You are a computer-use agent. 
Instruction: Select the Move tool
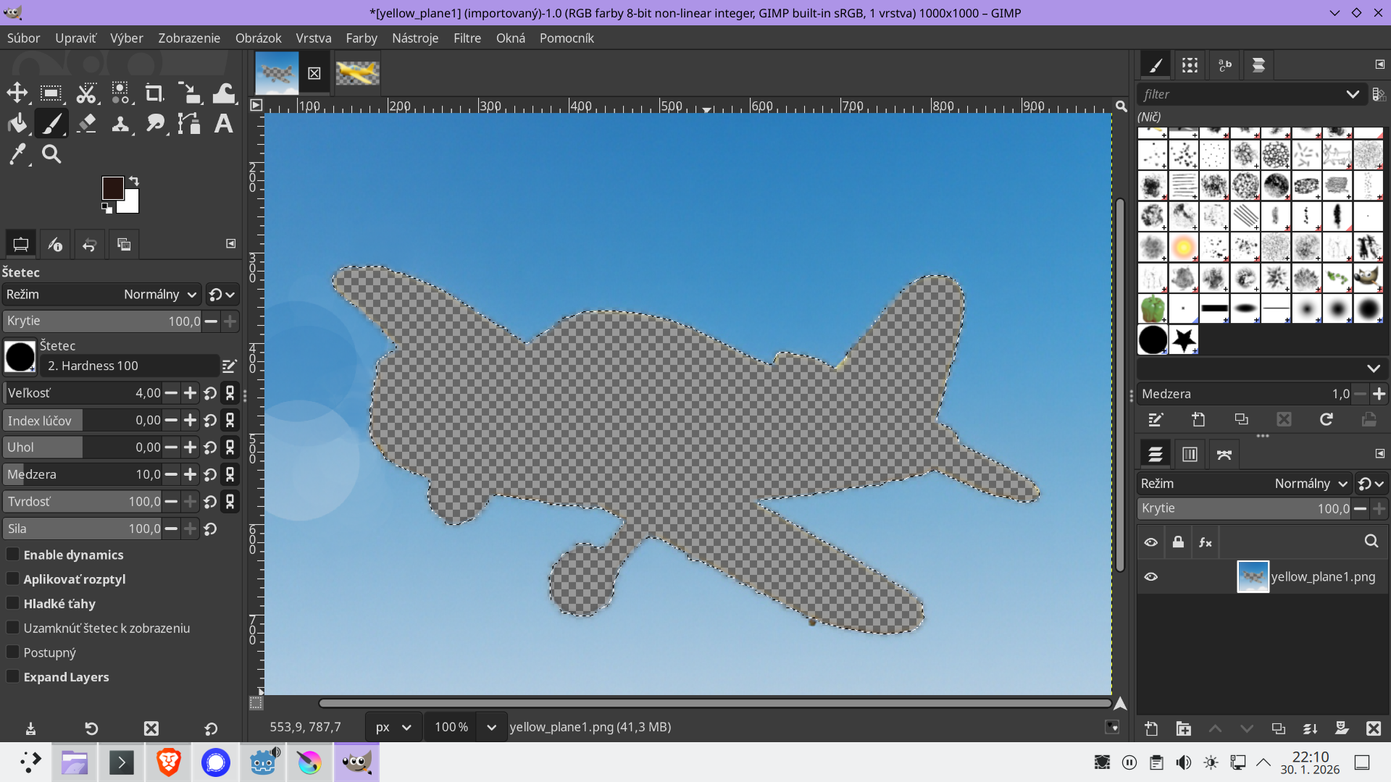(17, 93)
